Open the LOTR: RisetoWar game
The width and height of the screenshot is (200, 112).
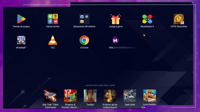[178, 19]
